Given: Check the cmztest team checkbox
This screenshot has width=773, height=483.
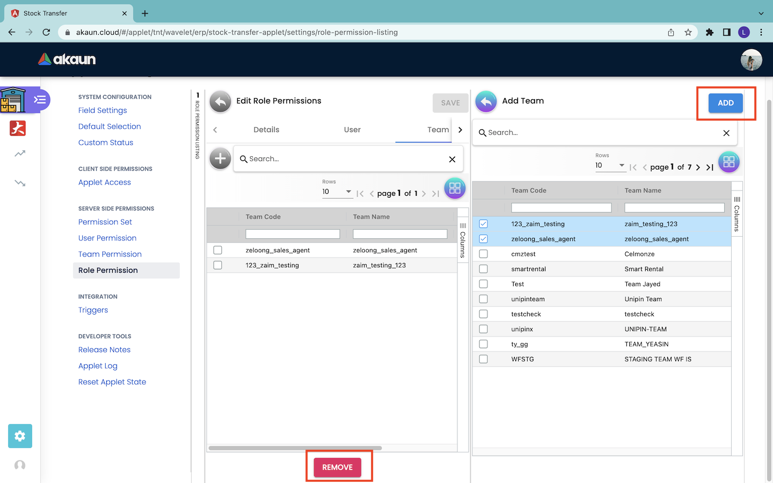Looking at the screenshot, I should point(484,254).
